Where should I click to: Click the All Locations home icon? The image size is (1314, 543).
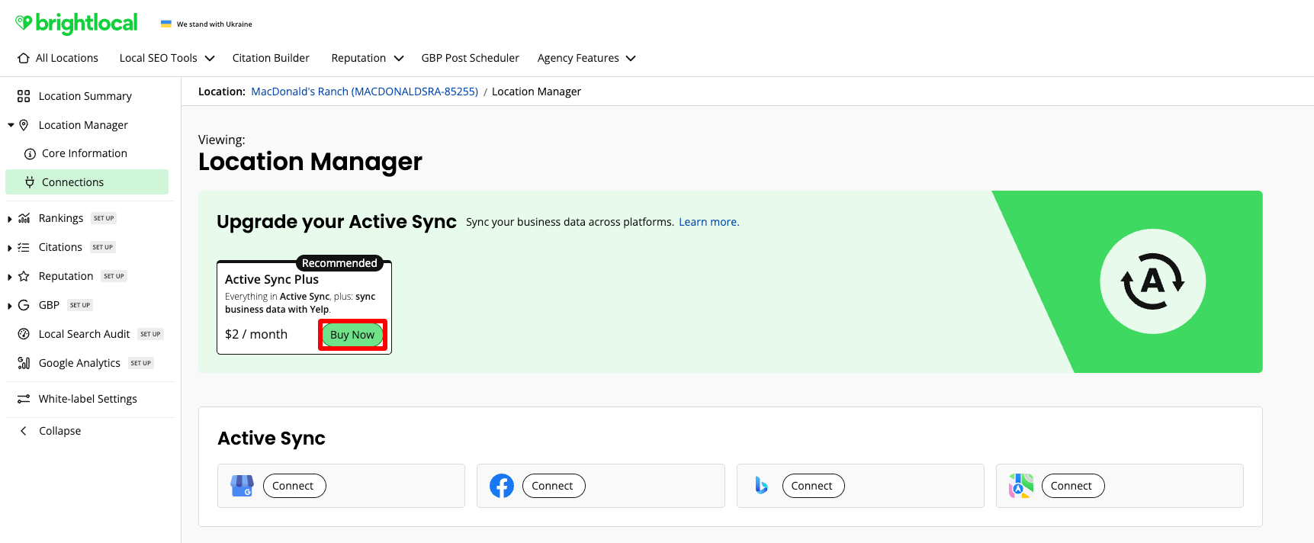coord(24,58)
